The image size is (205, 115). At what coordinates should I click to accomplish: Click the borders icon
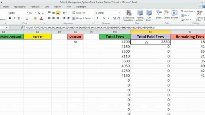tap(27, 18)
